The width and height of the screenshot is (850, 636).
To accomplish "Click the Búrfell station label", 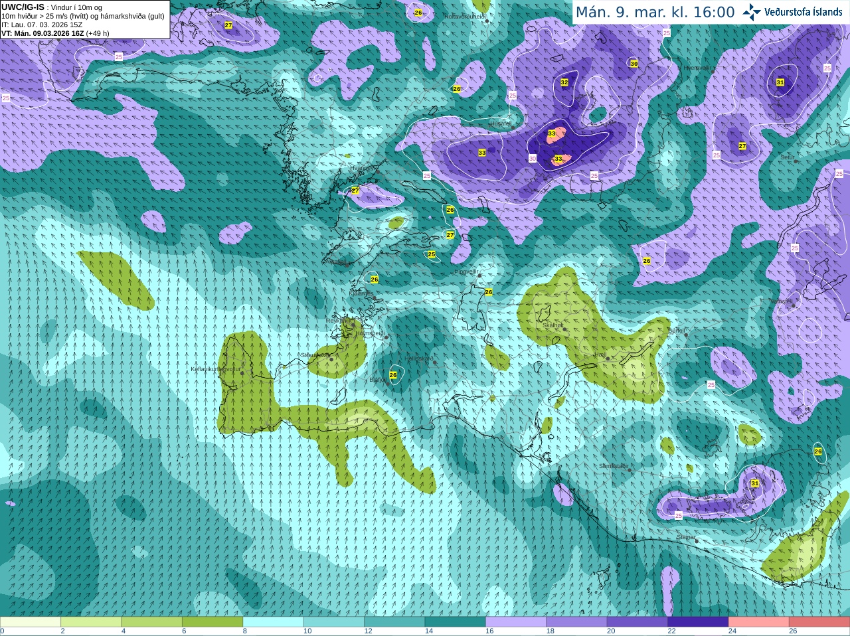I will point(677,331).
